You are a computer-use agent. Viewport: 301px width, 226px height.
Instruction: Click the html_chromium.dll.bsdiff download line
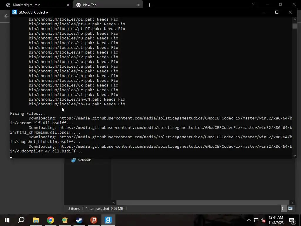click(x=151, y=130)
